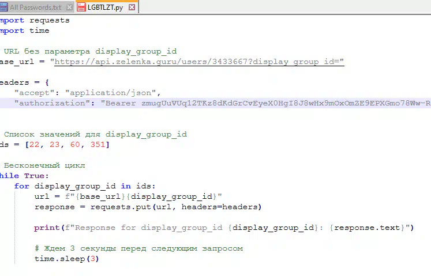Click the save icon on All Passwords.txt tab
The width and height of the screenshot is (431, 276).
pyautogui.click(x=3, y=7)
